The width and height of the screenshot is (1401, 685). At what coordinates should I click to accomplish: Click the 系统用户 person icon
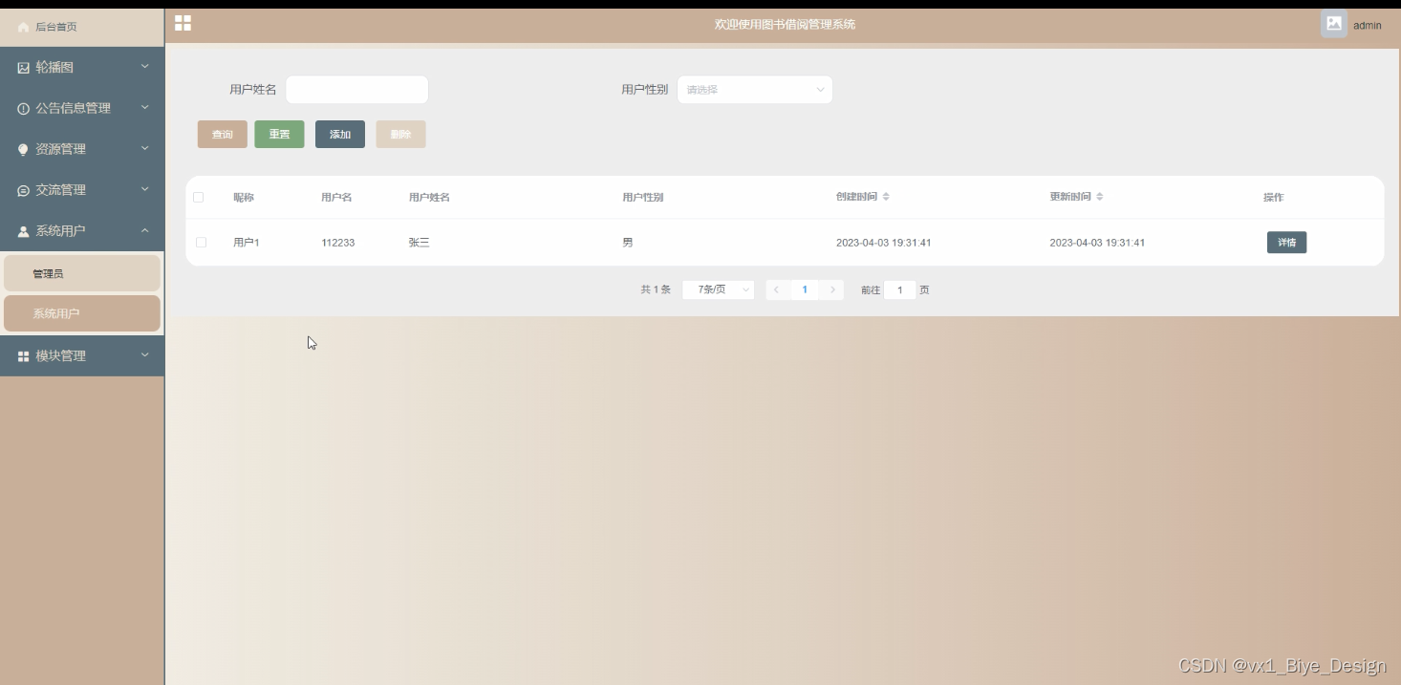[24, 231]
